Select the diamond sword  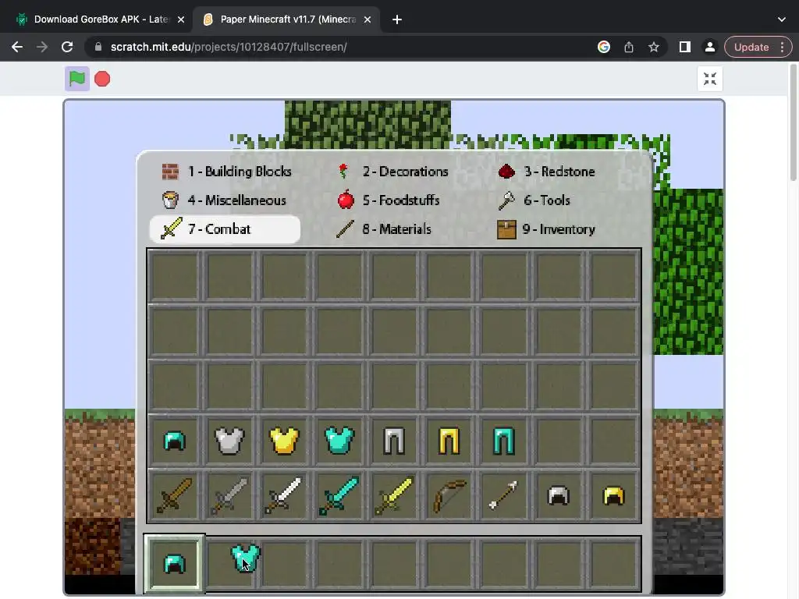pos(339,495)
